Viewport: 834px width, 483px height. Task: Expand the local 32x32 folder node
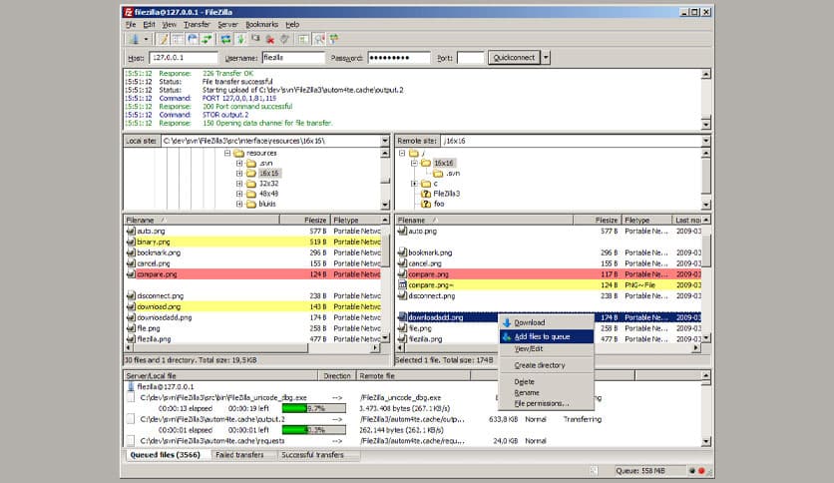(x=239, y=184)
